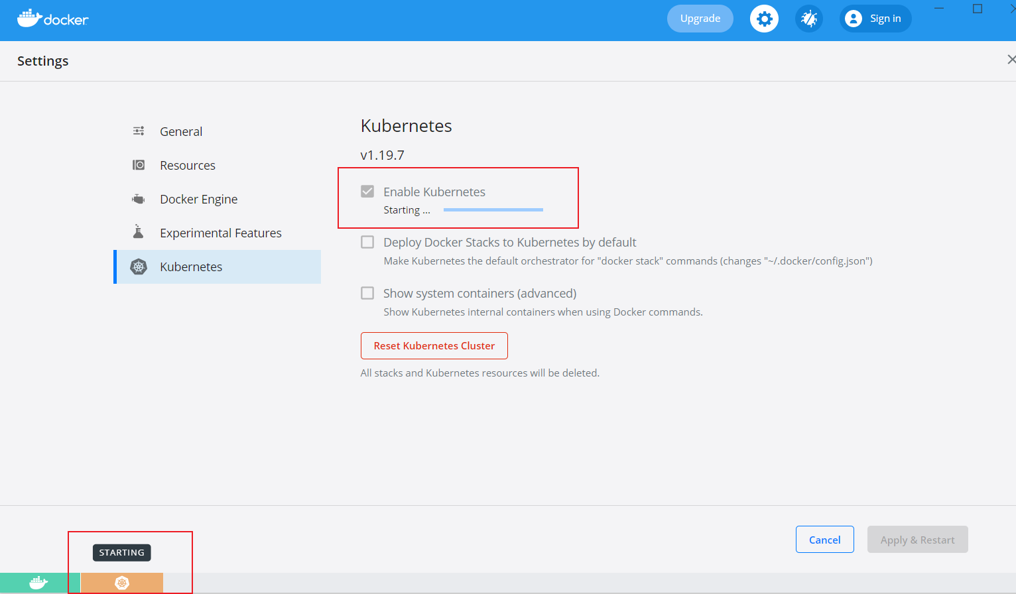This screenshot has width=1016, height=594.
Task: Click the Resources disk icon in sidebar
Action: 139,165
